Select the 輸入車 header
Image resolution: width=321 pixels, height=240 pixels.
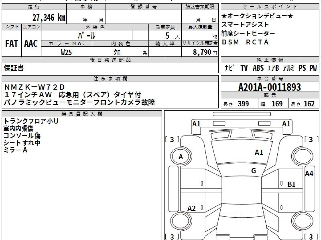165,43
